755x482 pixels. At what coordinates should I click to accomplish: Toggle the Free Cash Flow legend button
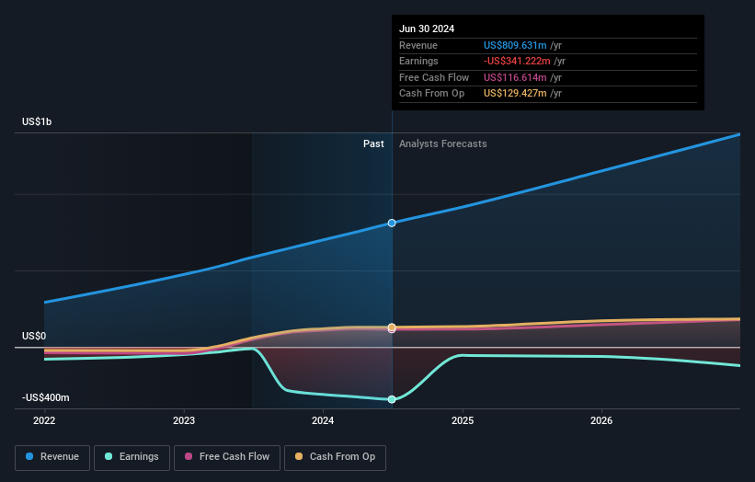(x=227, y=457)
